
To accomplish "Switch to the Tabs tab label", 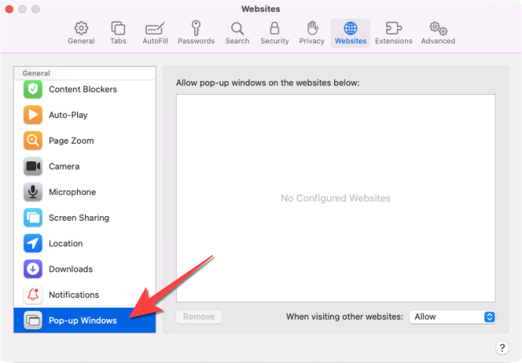I will click(x=118, y=41).
